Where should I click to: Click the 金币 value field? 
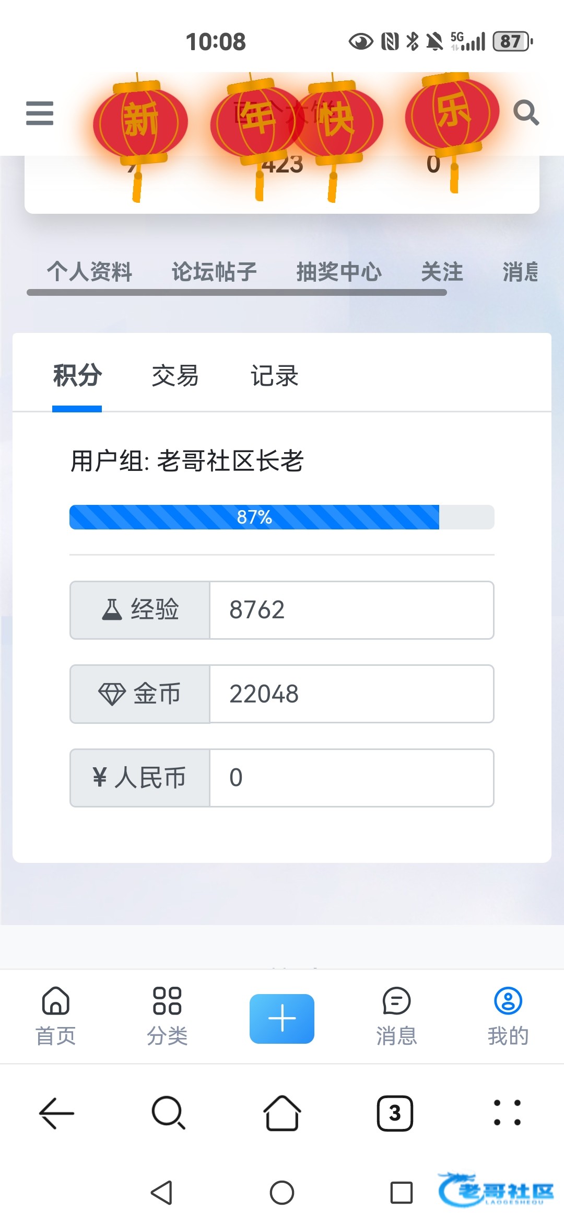click(351, 694)
